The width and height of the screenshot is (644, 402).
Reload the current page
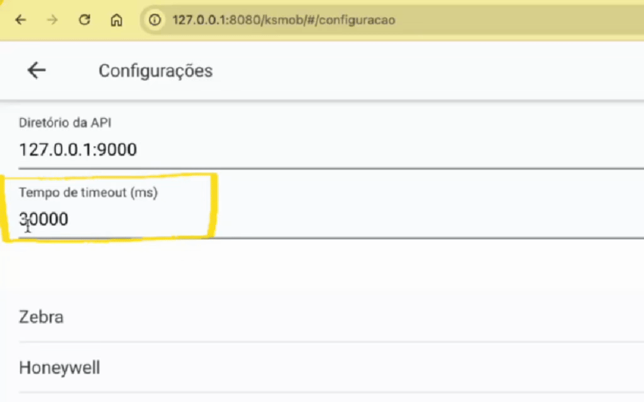(x=84, y=20)
